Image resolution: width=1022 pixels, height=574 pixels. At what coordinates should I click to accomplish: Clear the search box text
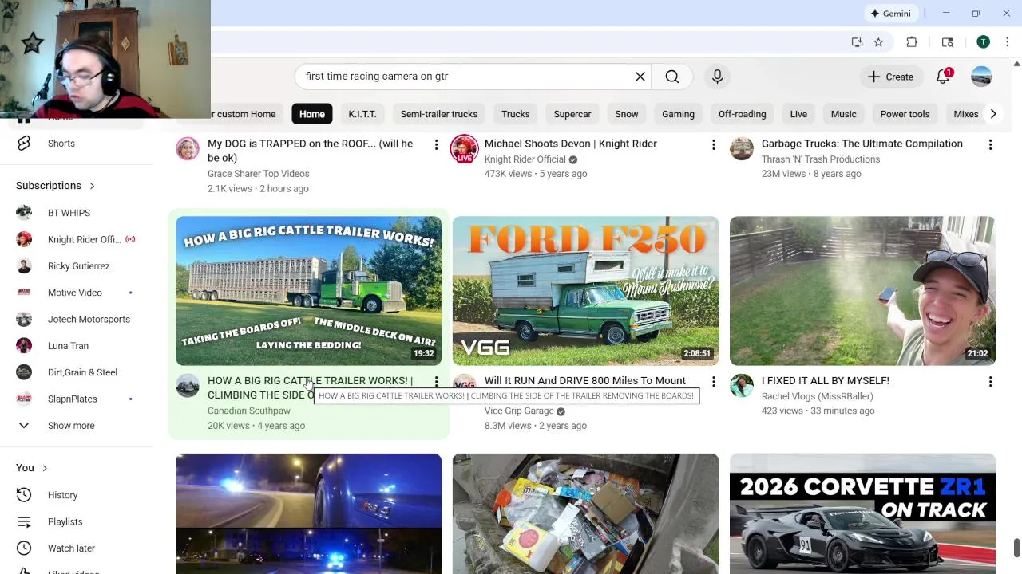(x=640, y=77)
